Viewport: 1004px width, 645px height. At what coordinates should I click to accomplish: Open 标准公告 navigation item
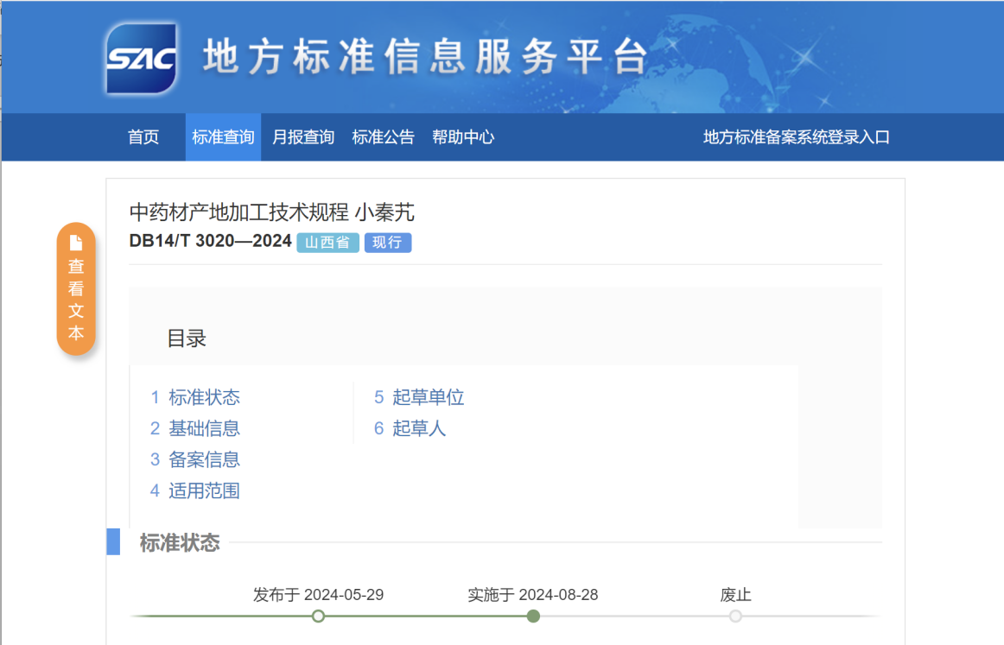pyautogui.click(x=383, y=137)
